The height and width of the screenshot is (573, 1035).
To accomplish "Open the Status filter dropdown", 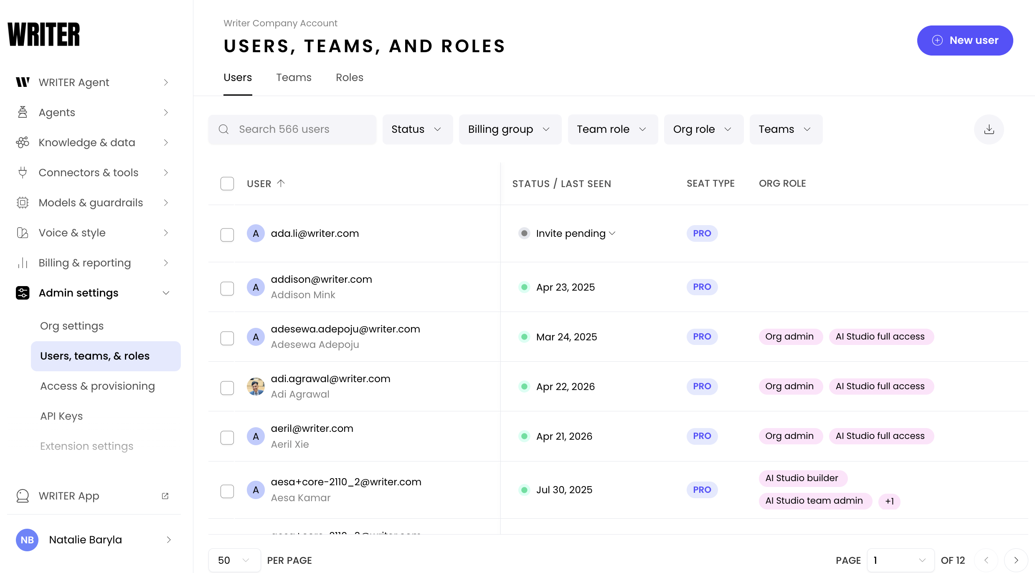I will coord(417,129).
